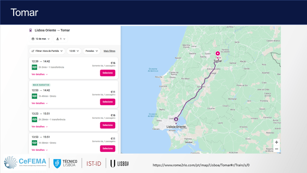Click the CP logo on the 13:53 trip
This screenshot has height=173, width=307.
(x=34, y=143)
